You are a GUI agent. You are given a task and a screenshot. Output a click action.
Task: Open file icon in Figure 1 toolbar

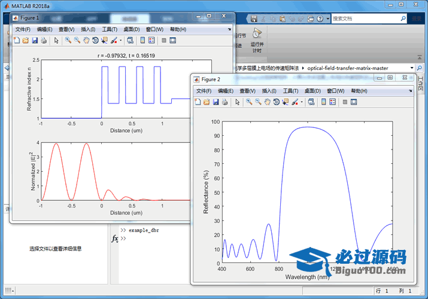click(x=25, y=40)
